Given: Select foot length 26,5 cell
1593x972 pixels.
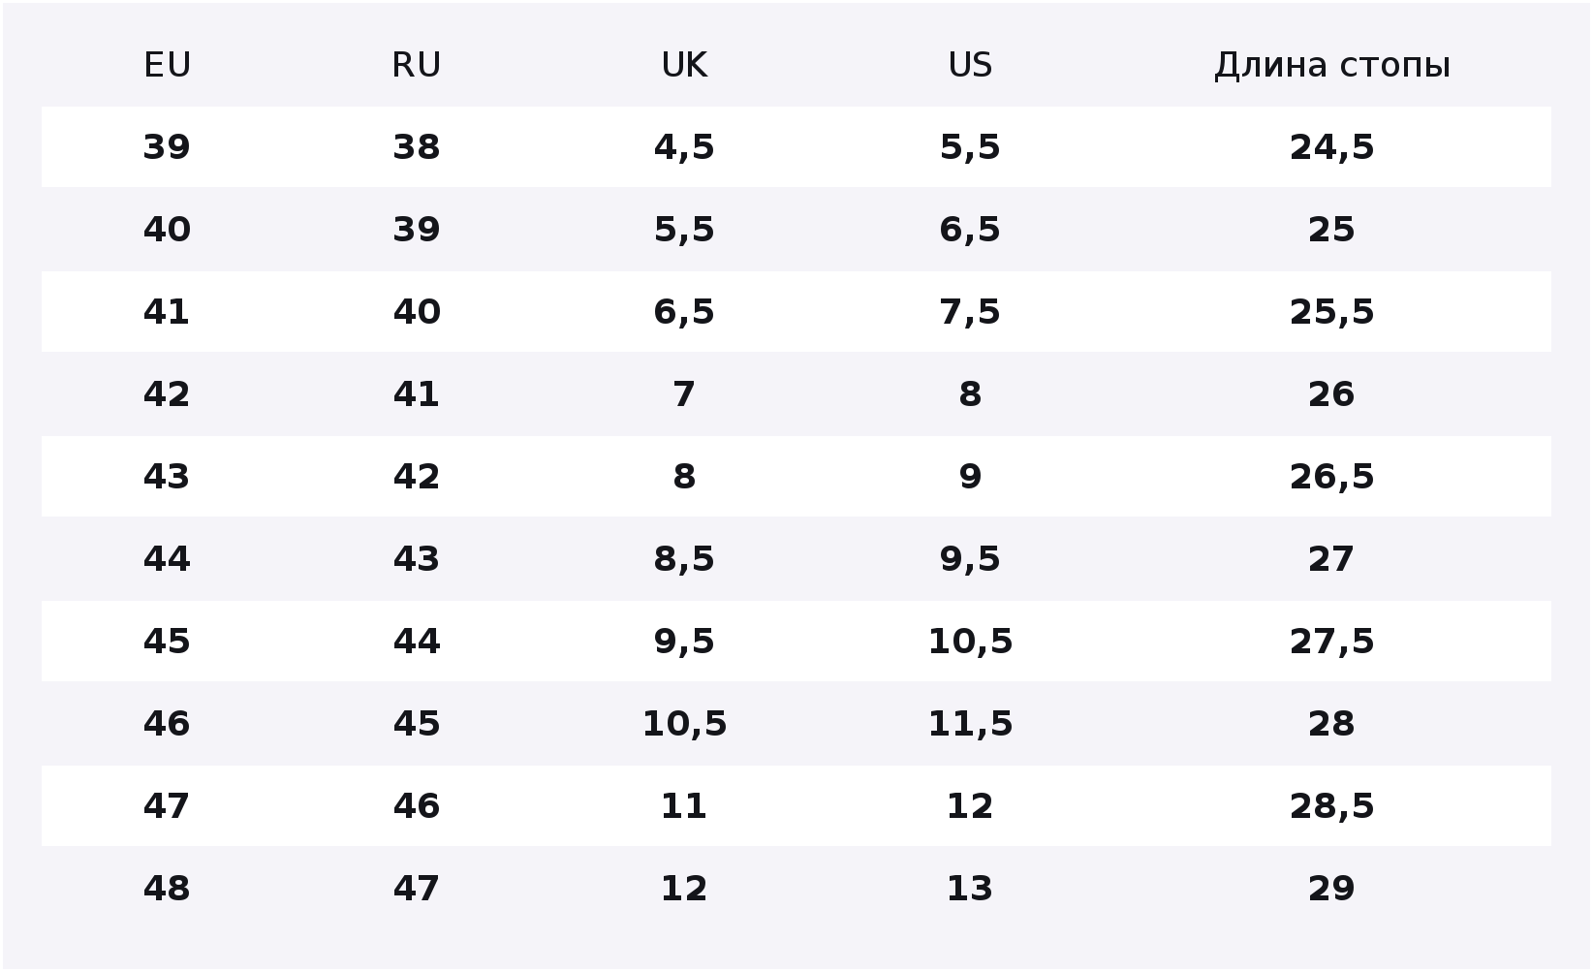Looking at the screenshot, I should [1332, 477].
